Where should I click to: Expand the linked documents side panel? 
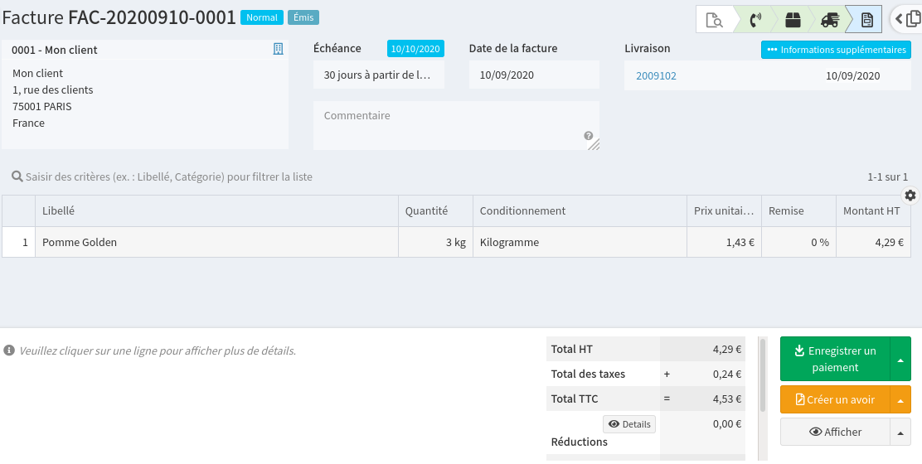click(906, 18)
